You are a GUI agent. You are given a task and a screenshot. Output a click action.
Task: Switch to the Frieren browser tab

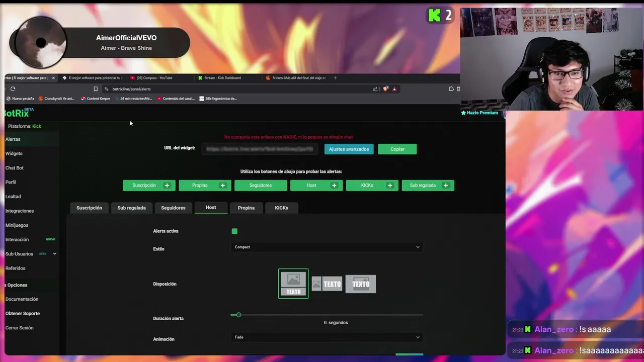[297, 78]
